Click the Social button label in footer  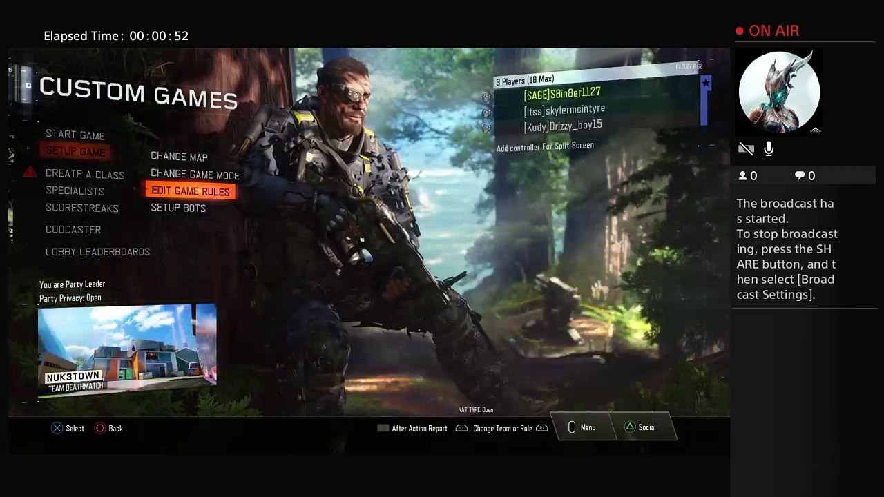click(647, 428)
